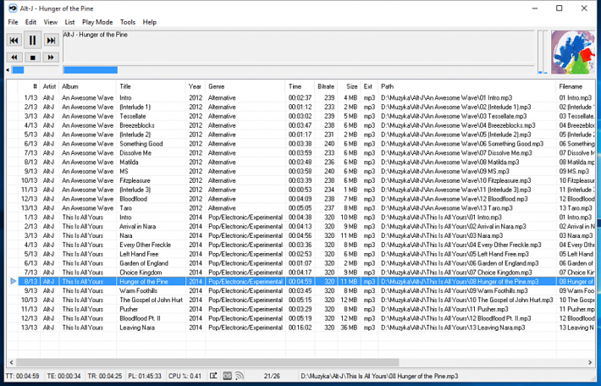Click the previous track button

pos(14,40)
